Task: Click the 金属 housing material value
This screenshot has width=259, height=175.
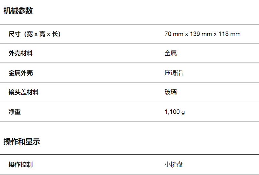Action: pyautogui.click(x=171, y=53)
